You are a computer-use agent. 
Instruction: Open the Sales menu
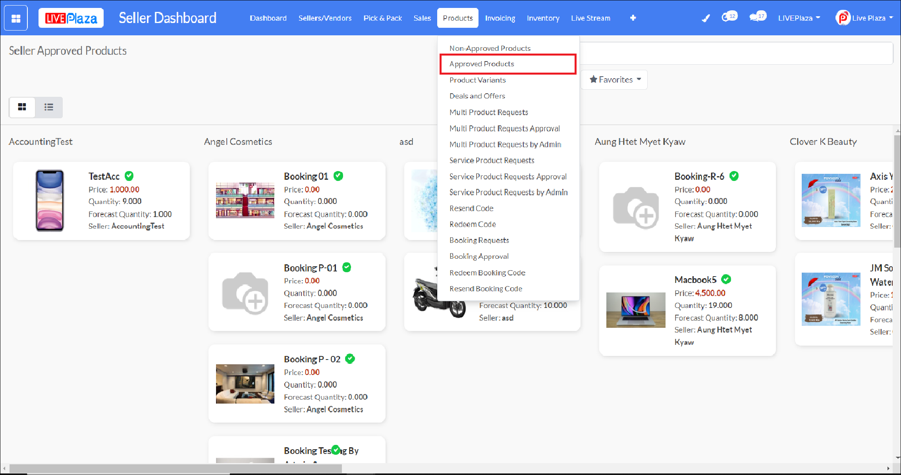422,18
